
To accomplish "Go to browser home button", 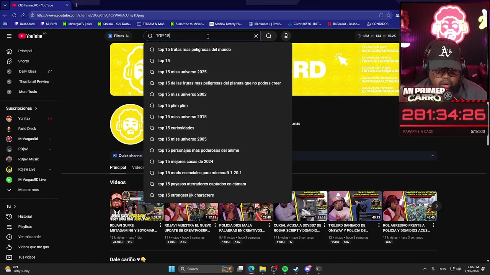I will pos(23,15).
